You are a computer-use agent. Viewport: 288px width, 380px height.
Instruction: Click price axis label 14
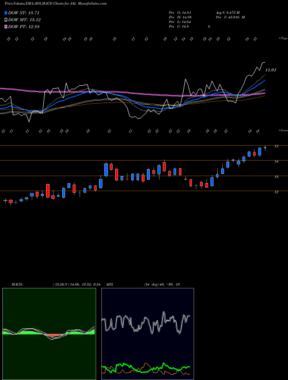pos(276,161)
